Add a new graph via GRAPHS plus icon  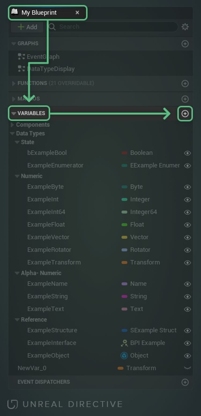pos(185,44)
